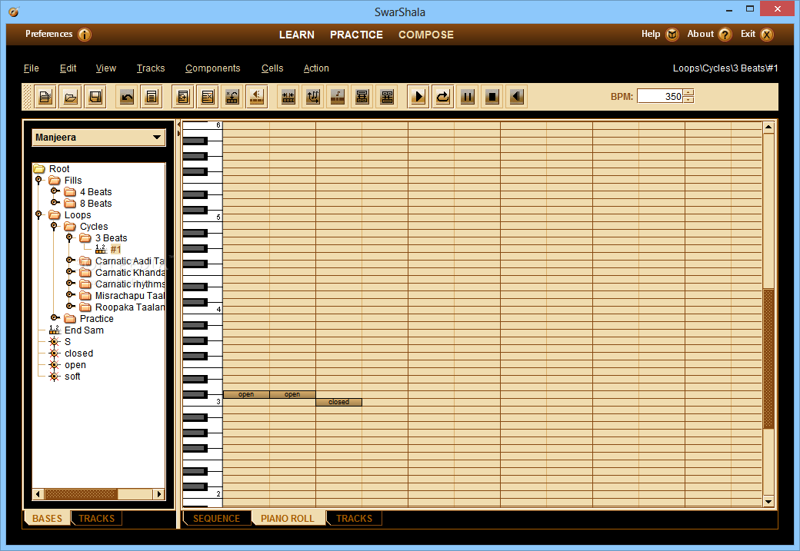Select the #1 loop in the tree

click(116, 249)
